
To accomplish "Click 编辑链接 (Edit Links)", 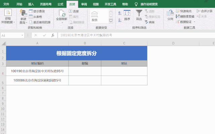I will coord(77,22).
